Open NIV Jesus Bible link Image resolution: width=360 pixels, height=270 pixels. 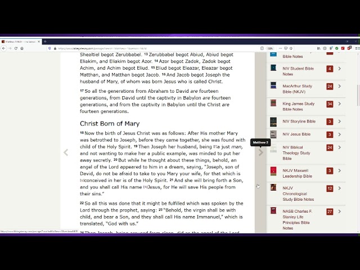click(296, 134)
